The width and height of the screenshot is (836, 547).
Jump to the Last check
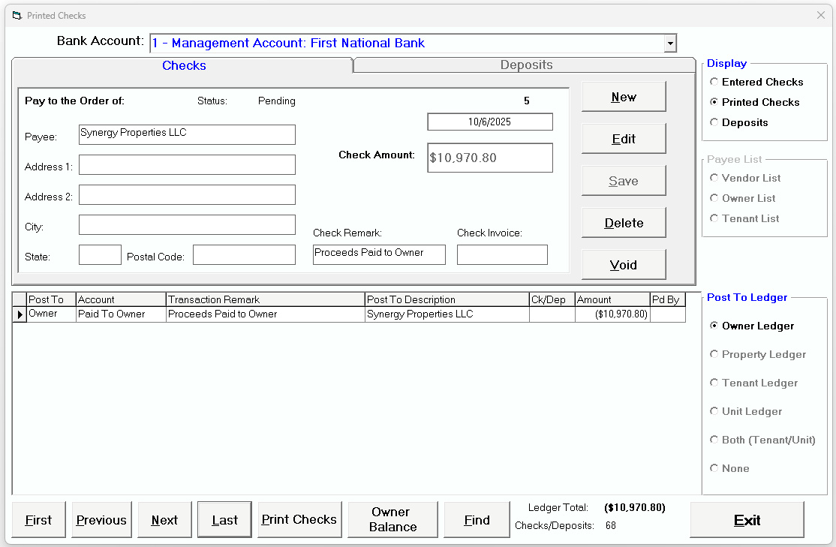[x=224, y=519]
